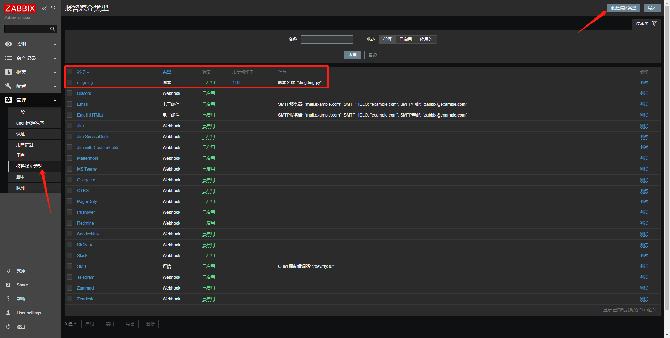
Task: Expand the 监测 menu chevron
Action: [x=55, y=45]
